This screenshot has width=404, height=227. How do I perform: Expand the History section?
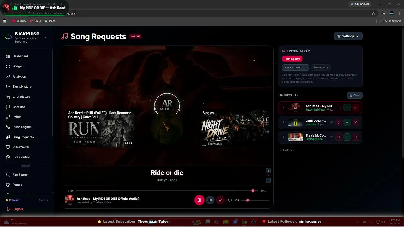285,150
